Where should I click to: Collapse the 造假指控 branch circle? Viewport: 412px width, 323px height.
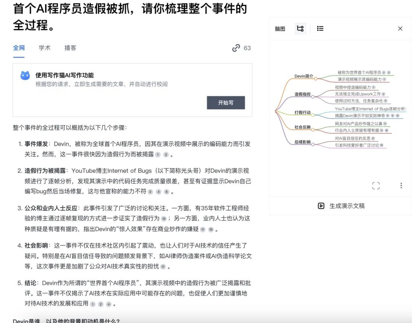pos(313,96)
